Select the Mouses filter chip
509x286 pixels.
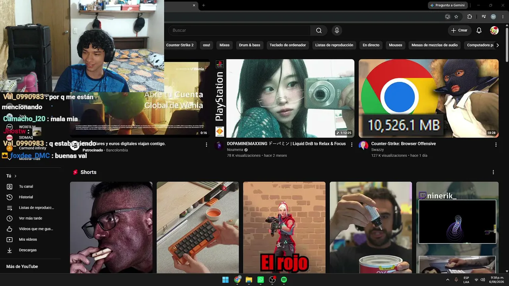pyautogui.click(x=395, y=45)
